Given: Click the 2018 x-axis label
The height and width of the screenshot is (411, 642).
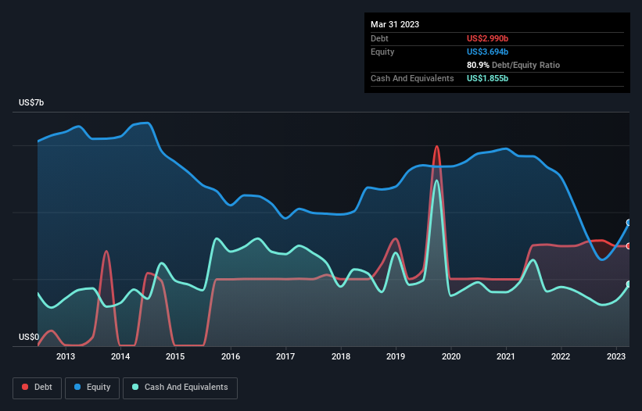Looking at the screenshot, I should tap(341, 356).
